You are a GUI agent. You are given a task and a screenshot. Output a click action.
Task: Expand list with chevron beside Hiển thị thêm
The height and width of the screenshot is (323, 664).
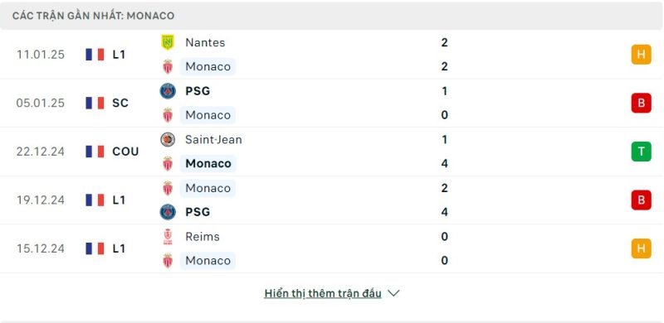click(x=393, y=293)
